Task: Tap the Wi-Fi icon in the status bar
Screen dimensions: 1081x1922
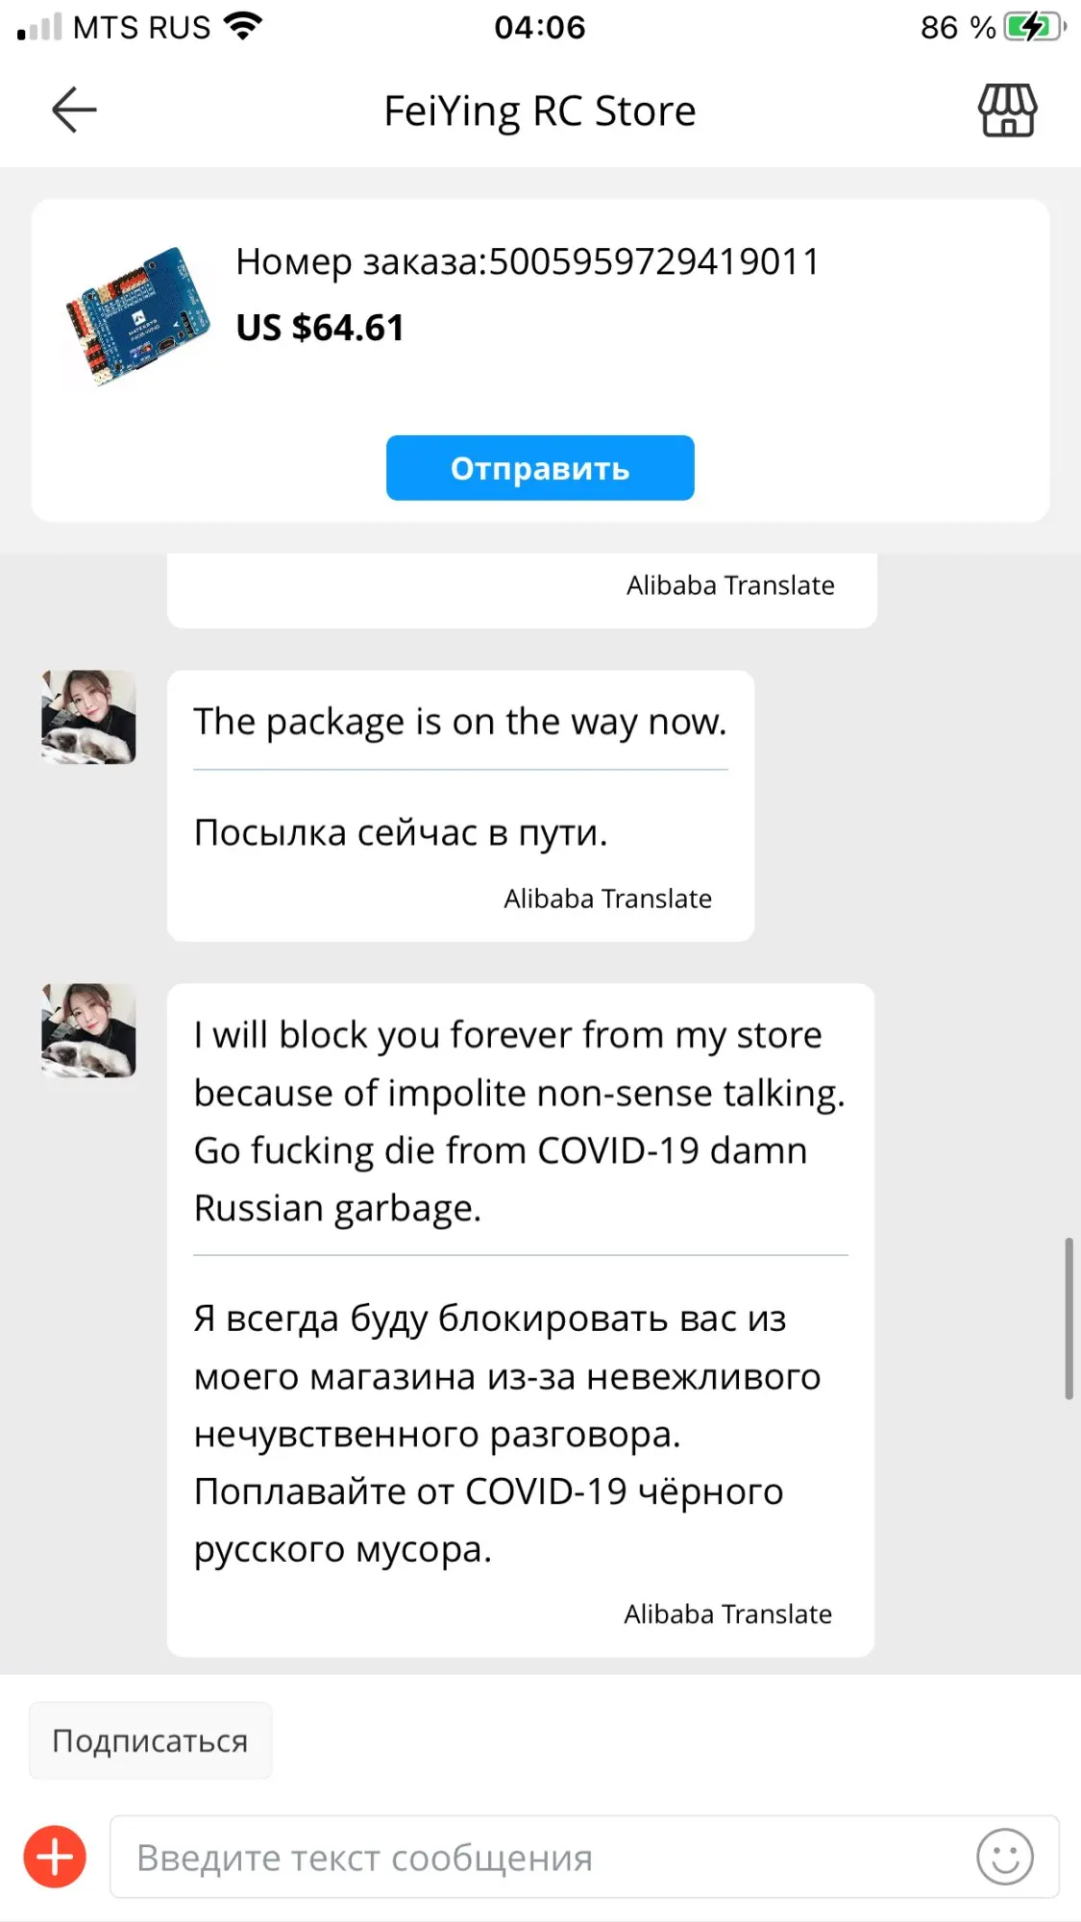Action: [x=243, y=26]
